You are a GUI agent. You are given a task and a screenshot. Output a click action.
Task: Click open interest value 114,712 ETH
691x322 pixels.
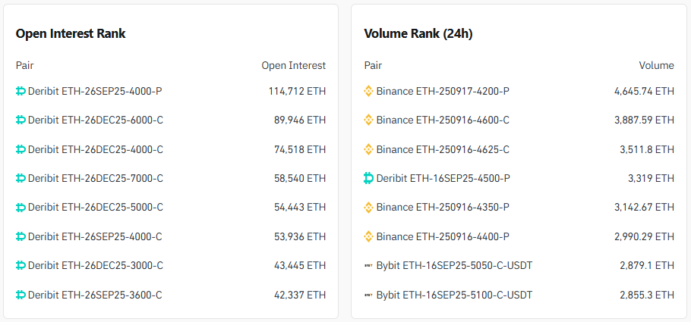pyautogui.click(x=298, y=91)
